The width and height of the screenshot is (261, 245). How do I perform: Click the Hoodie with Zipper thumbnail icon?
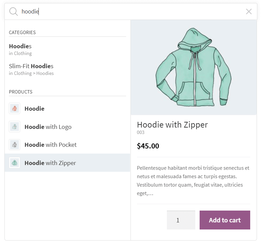(x=14, y=163)
